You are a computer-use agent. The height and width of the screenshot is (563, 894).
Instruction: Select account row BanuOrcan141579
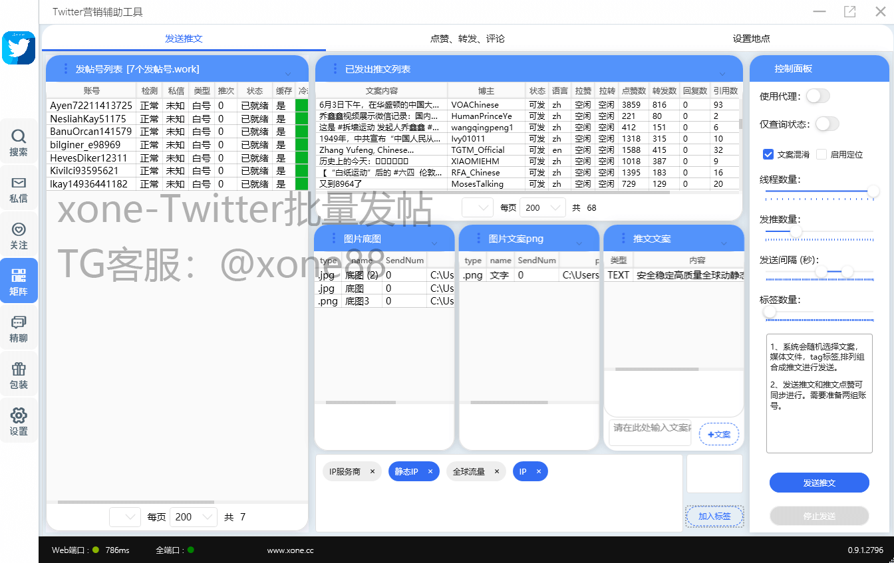(177, 132)
